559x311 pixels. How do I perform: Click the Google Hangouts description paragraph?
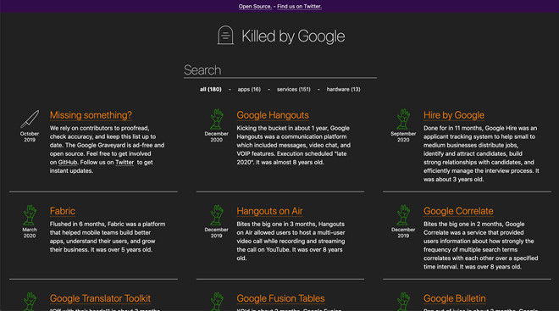(294, 145)
